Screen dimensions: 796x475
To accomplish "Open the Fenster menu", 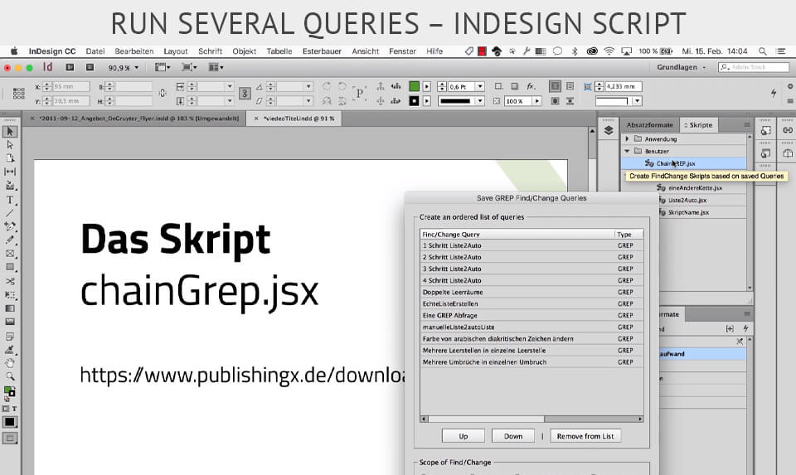I will 403,51.
